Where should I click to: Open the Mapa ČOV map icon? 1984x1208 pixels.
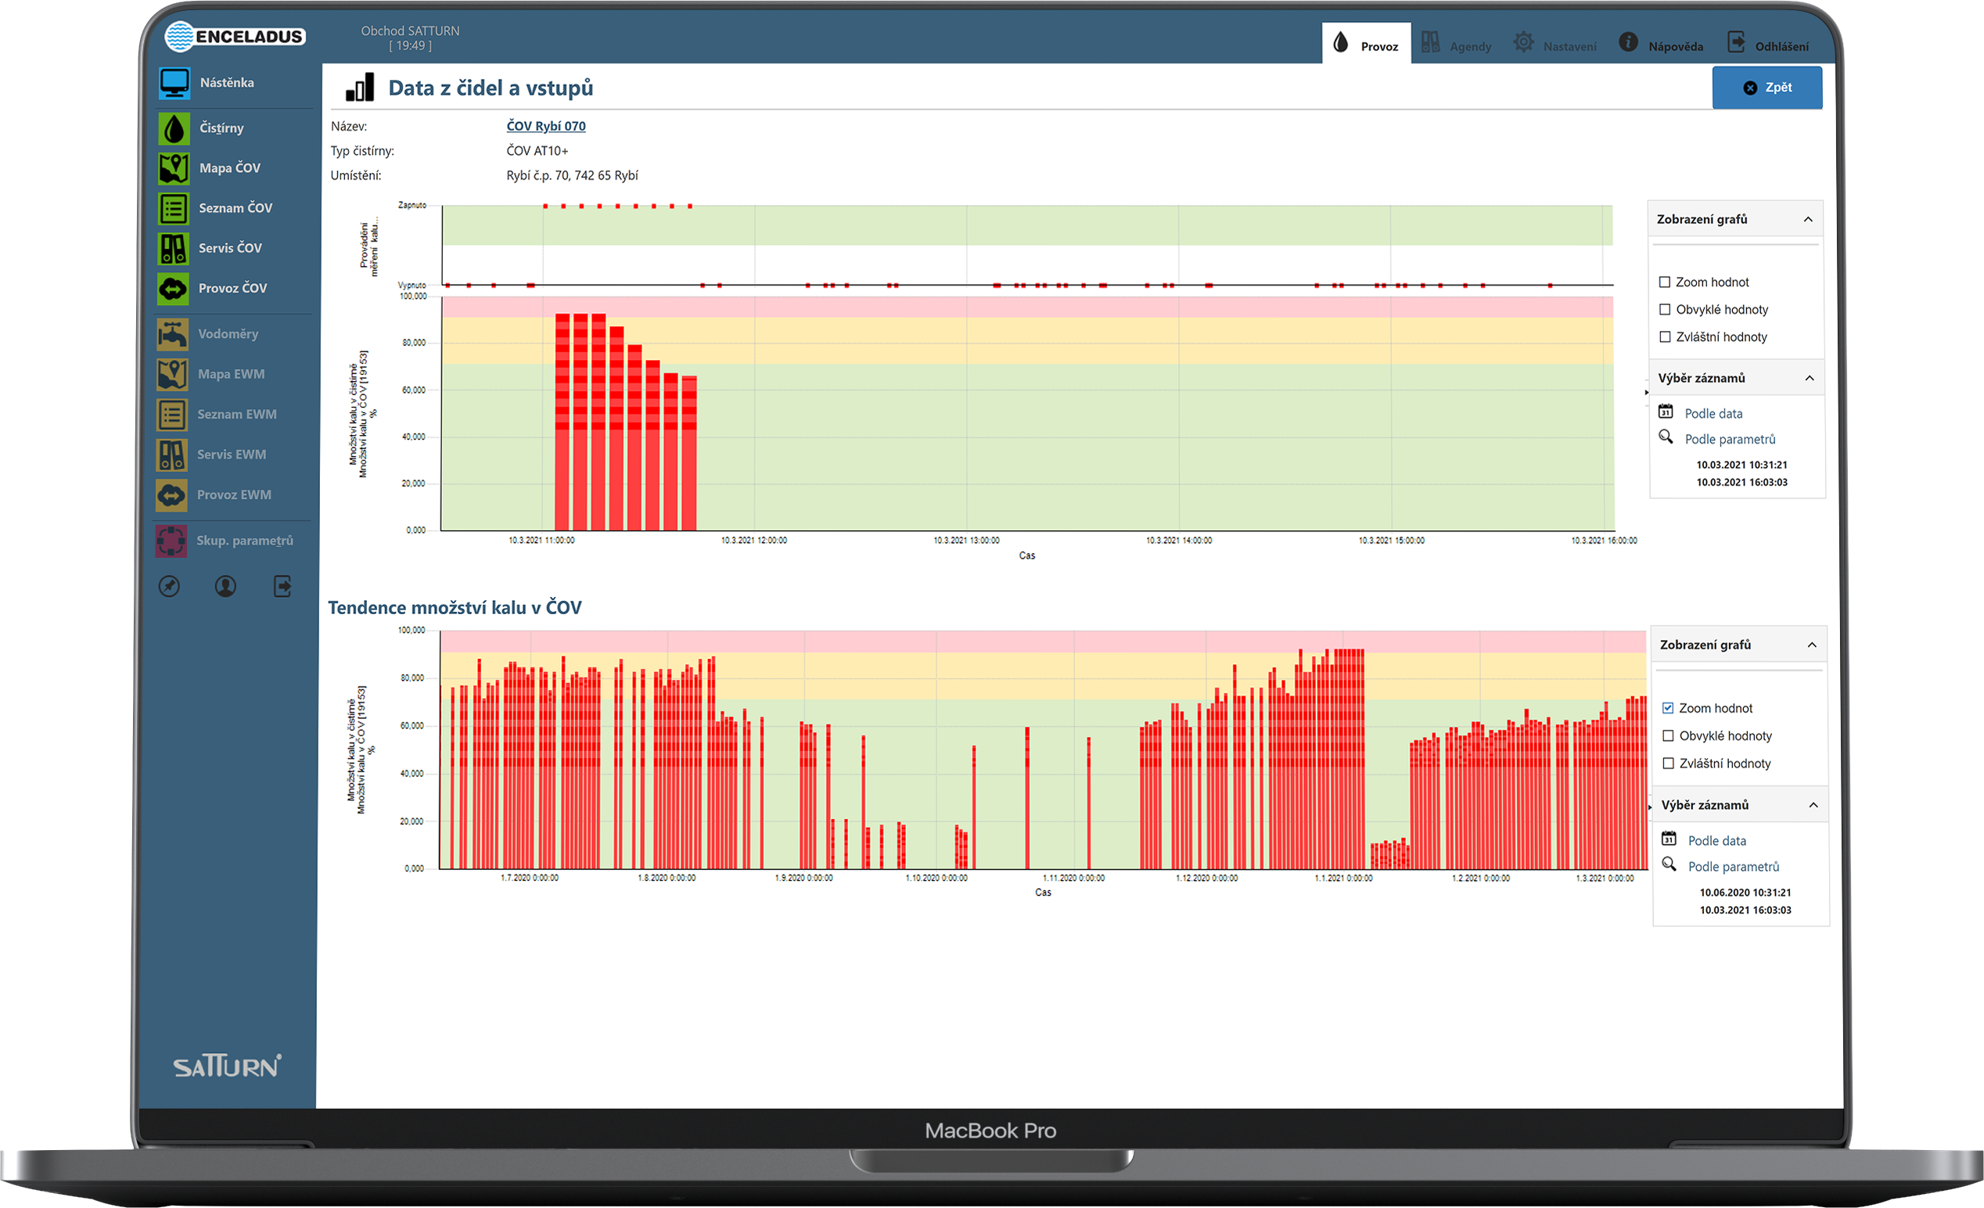pyautogui.click(x=174, y=168)
